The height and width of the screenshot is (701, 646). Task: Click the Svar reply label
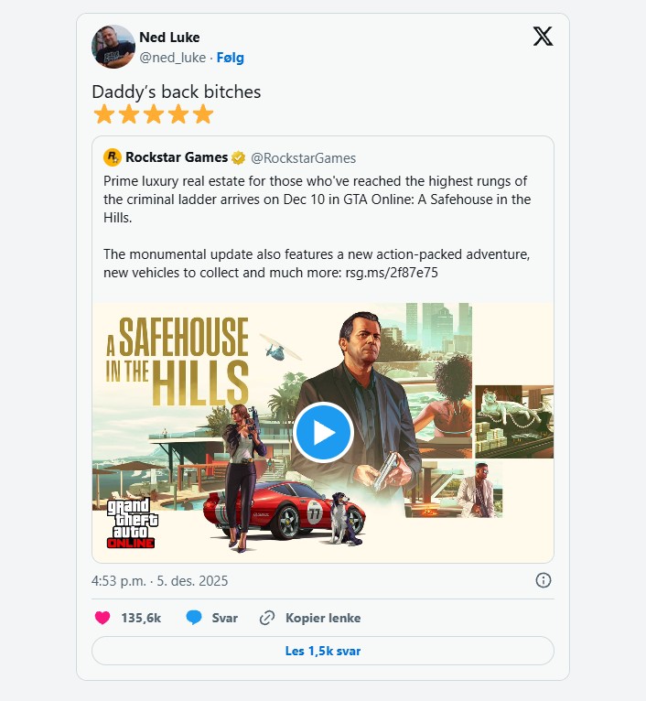[224, 618]
